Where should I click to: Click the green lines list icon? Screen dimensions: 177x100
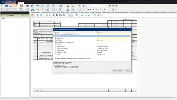48,6
